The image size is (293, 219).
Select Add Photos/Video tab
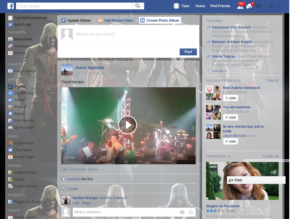coord(116,21)
